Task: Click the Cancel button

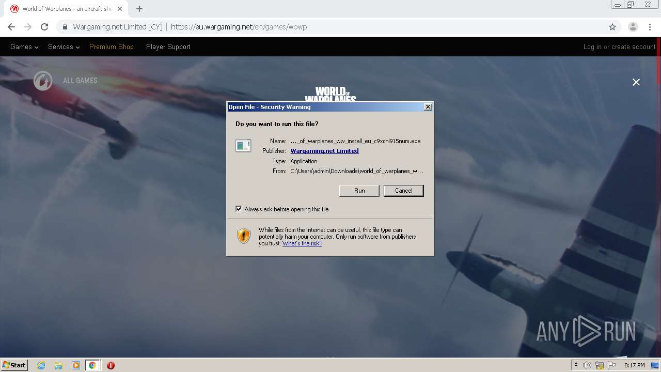Action: [403, 191]
